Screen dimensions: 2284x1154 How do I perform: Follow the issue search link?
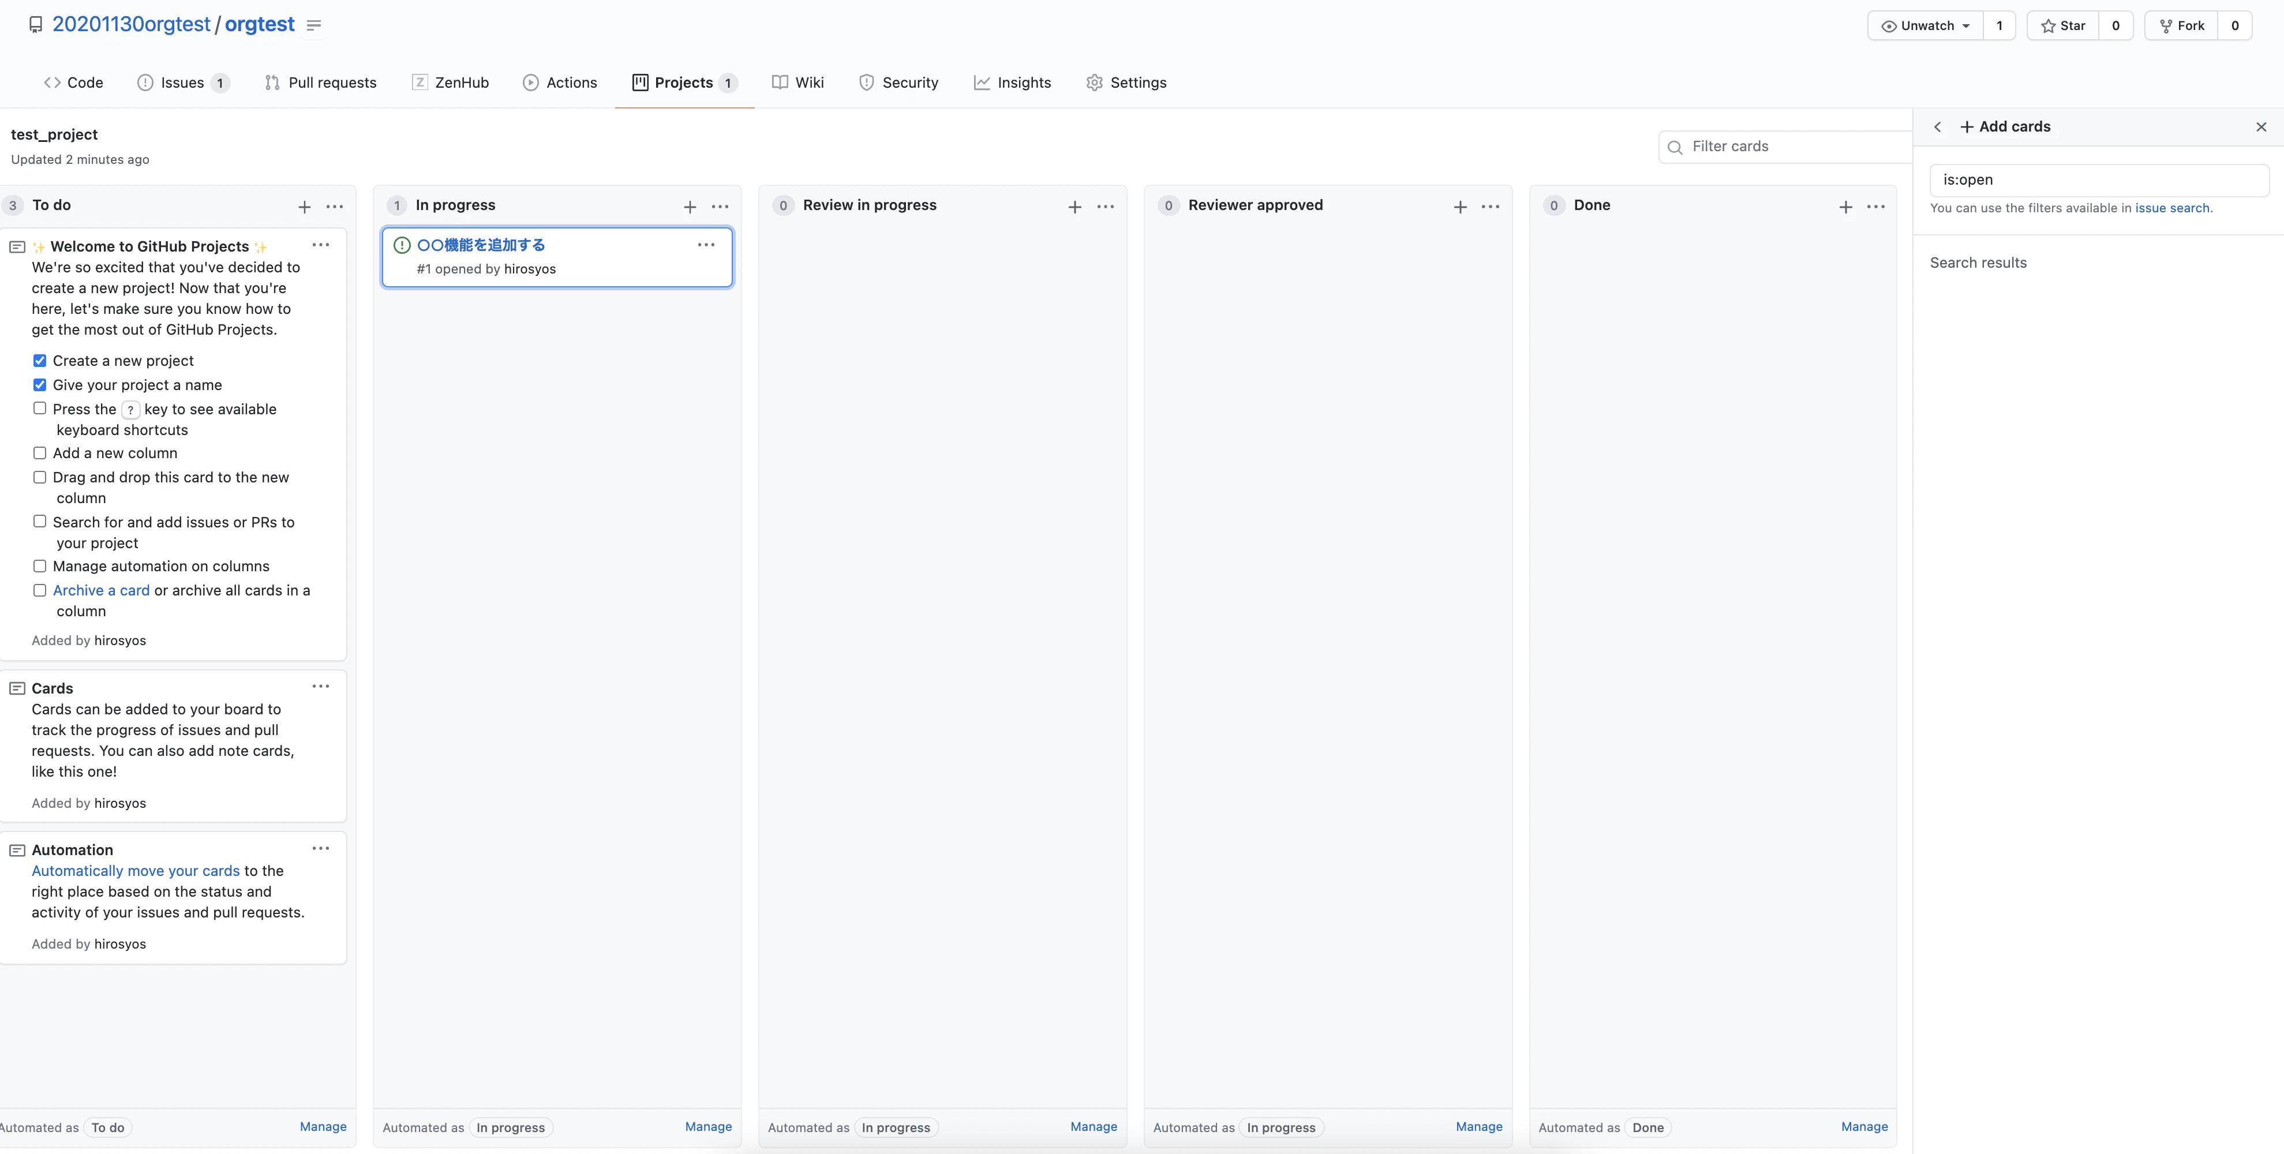[2172, 208]
